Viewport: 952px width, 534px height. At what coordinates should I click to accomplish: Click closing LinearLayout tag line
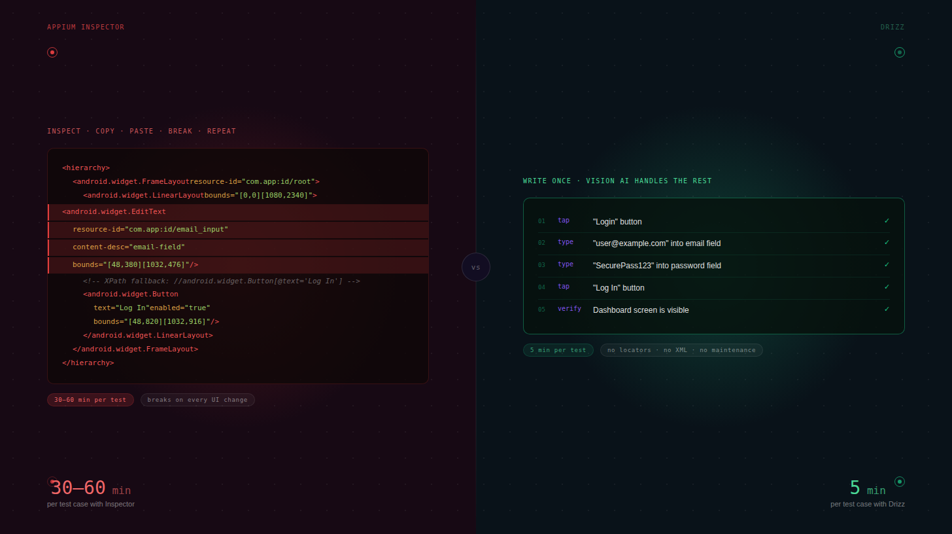148,335
